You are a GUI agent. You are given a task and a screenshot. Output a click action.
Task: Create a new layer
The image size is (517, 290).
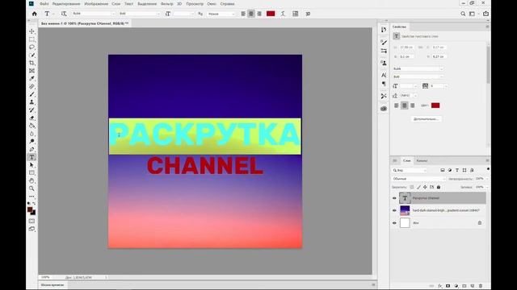(472, 286)
